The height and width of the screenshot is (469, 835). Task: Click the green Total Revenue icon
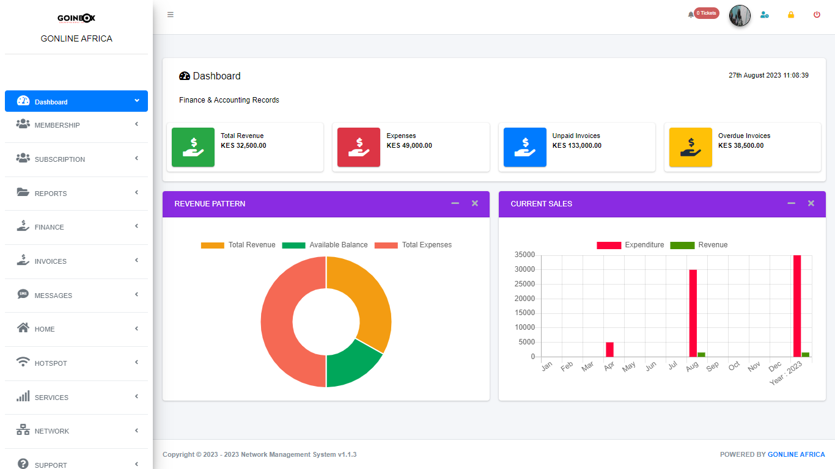pos(193,147)
